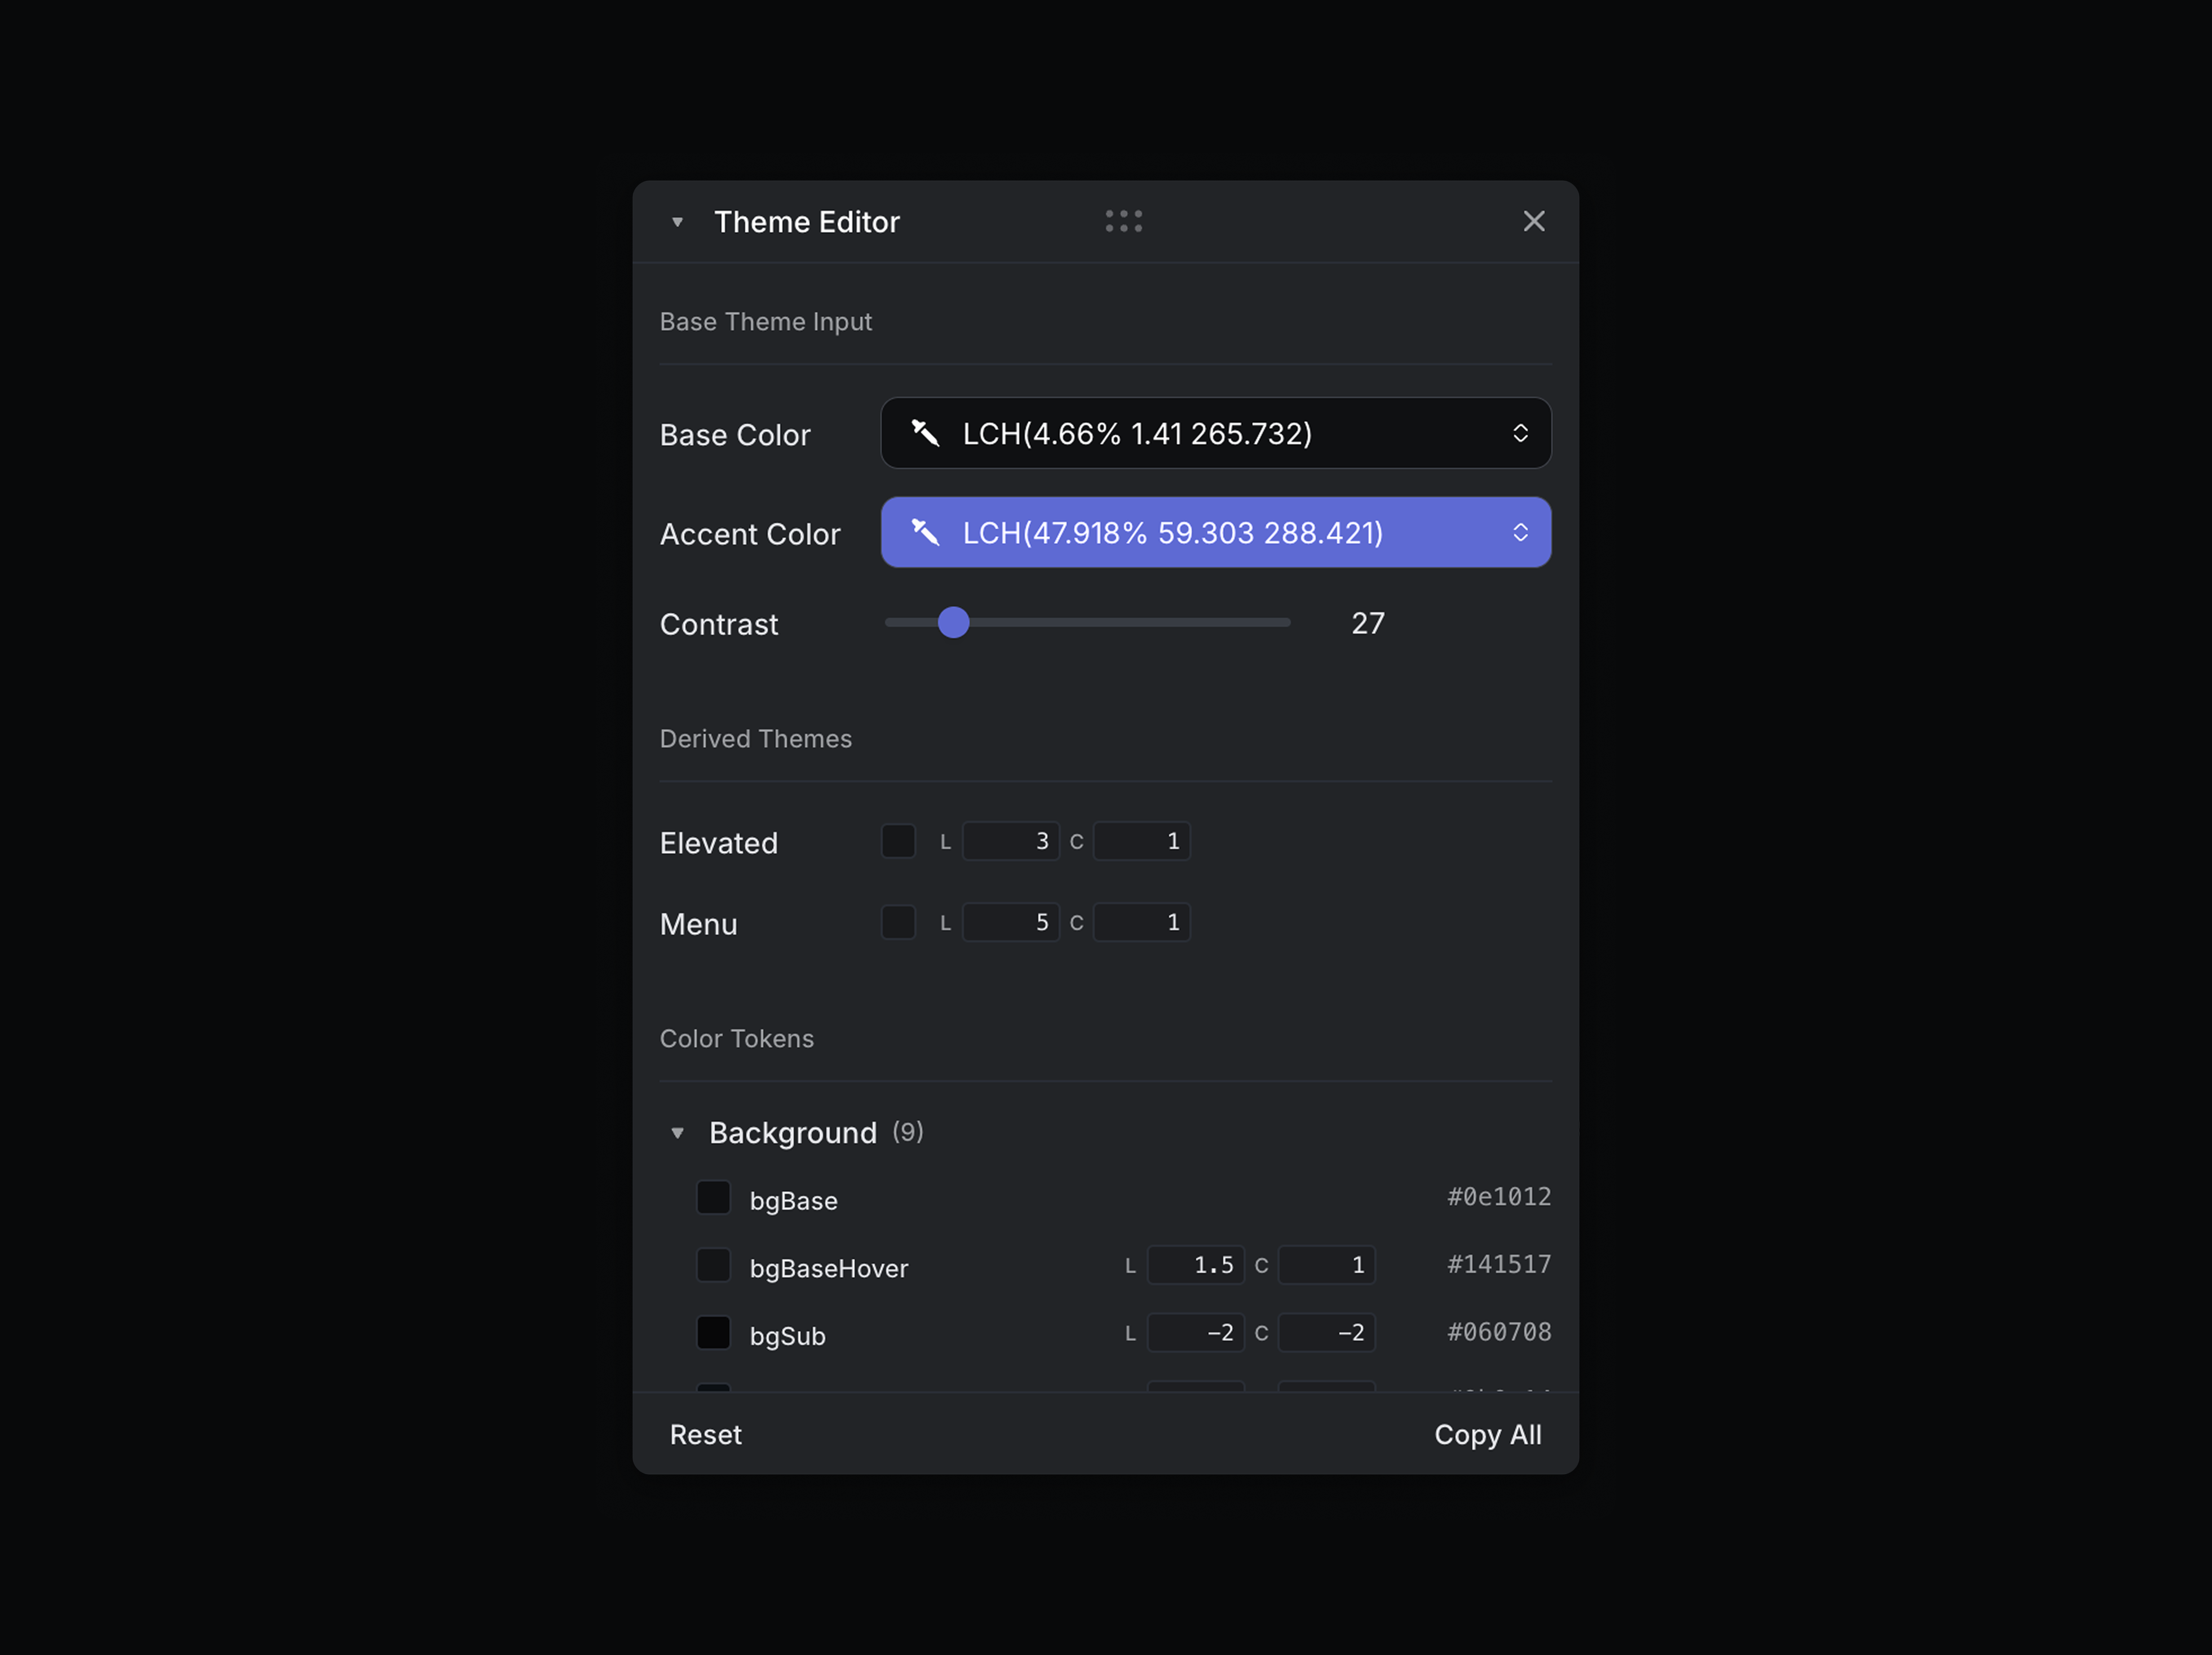Click the Color Tokens section label
The height and width of the screenshot is (1655, 2212).
click(736, 1038)
